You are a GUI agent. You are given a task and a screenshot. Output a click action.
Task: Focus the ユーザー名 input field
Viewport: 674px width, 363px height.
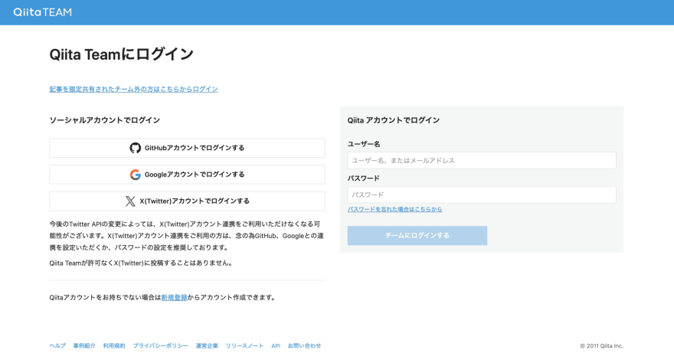point(482,160)
